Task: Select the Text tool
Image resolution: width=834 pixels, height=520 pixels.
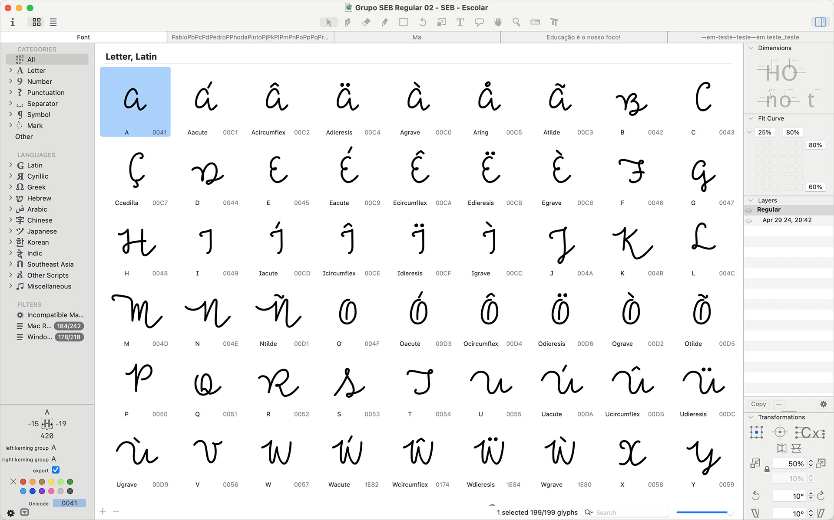Action: [x=460, y=22]
